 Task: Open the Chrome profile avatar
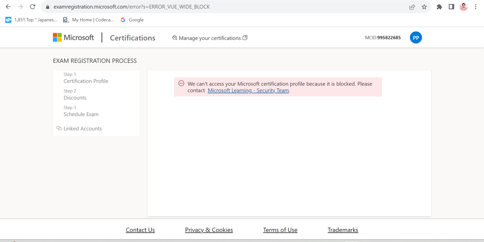464,7
